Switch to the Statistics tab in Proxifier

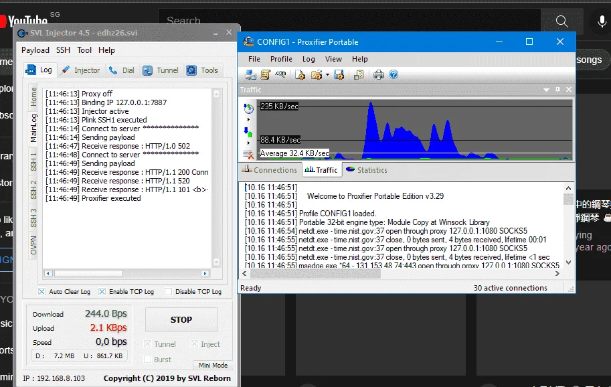pos(367,170)
